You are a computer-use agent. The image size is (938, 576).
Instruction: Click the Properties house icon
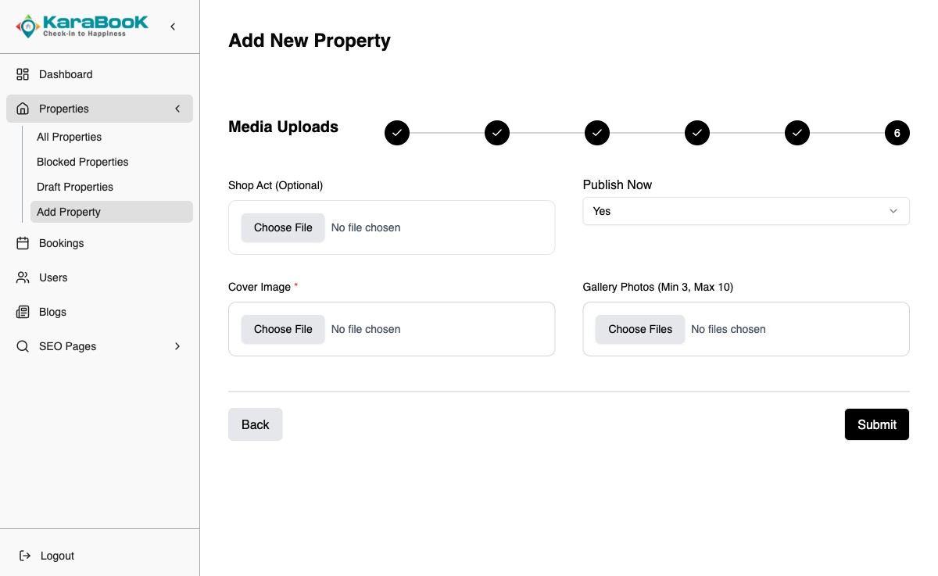tap(23, 109)
